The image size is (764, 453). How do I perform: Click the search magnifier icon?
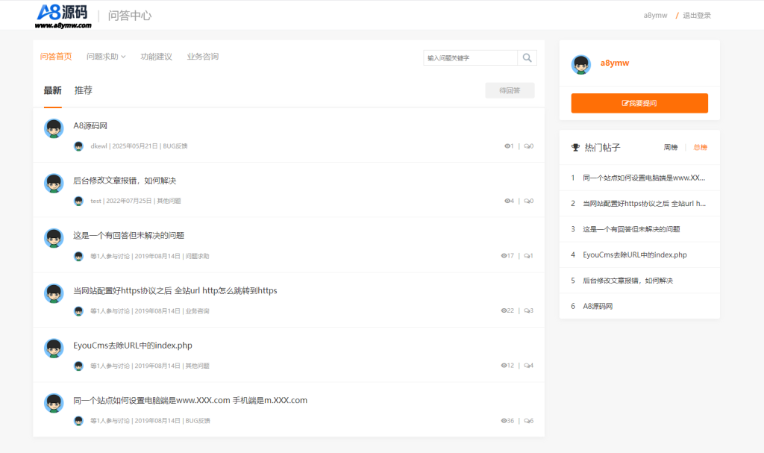click(x=527, y=57)
